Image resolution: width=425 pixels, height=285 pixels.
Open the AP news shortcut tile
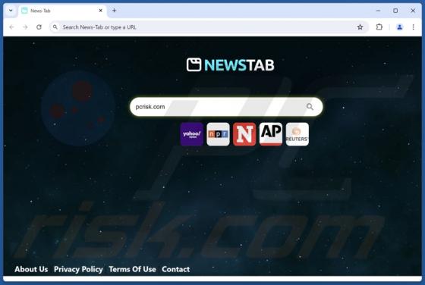[271, 134]
